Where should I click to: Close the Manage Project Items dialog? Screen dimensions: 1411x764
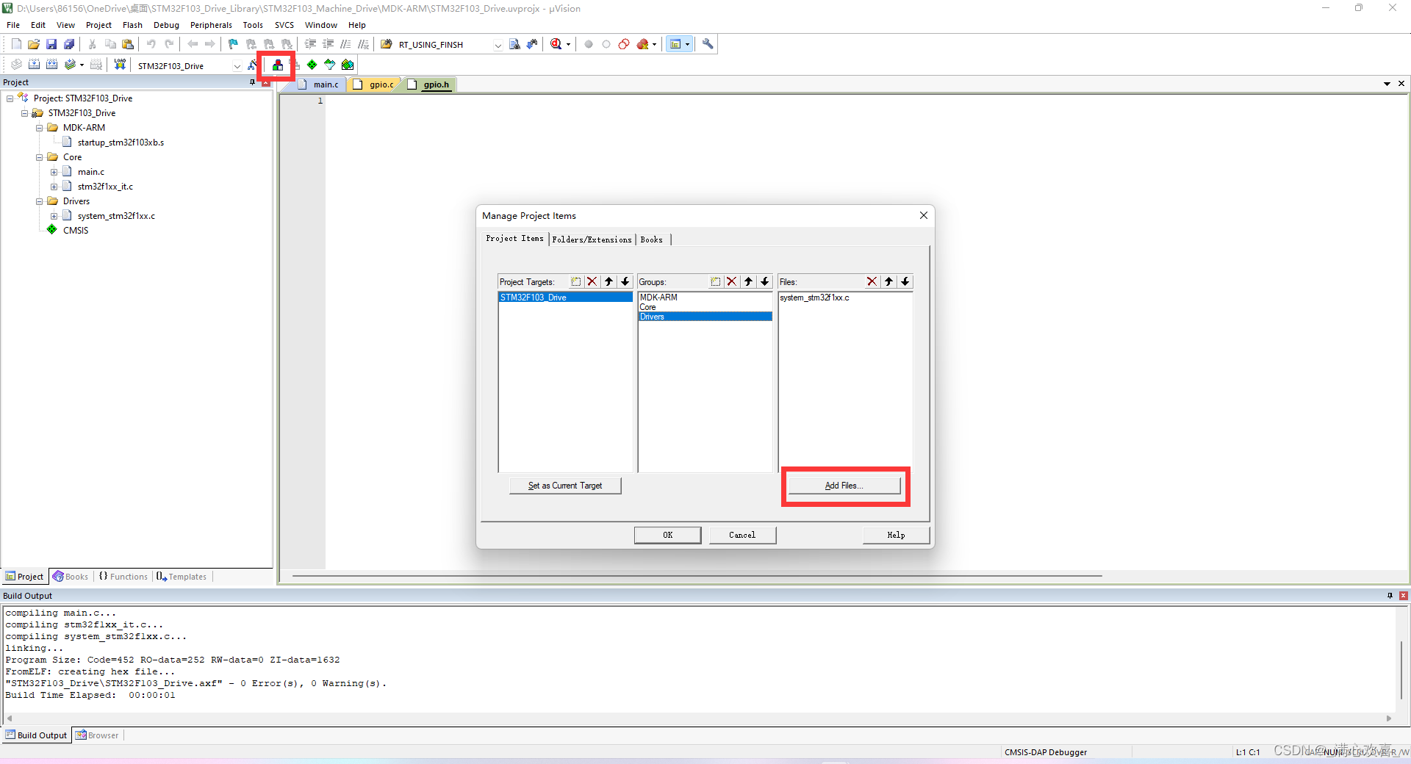click(x=924, y=215)
